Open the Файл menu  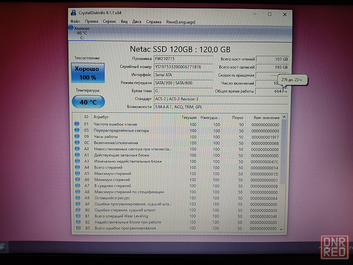click(x=75, y=22)
